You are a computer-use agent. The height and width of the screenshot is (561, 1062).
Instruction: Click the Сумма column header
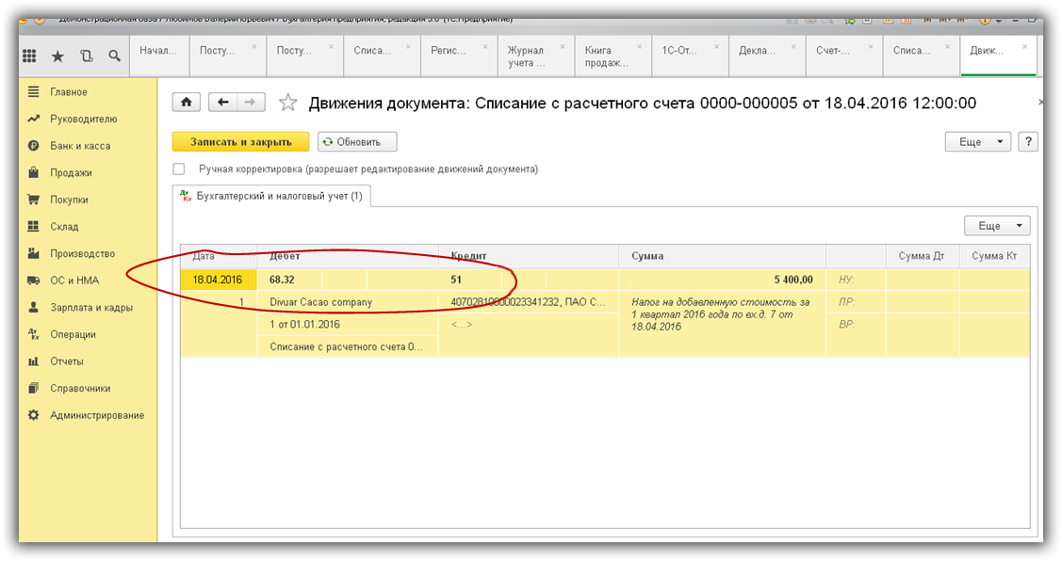[x=721, y=256]
